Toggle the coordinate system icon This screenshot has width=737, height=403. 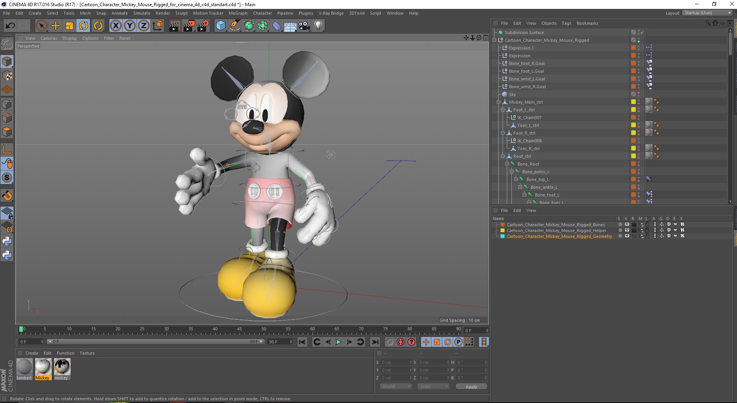[x=158, y=26]
